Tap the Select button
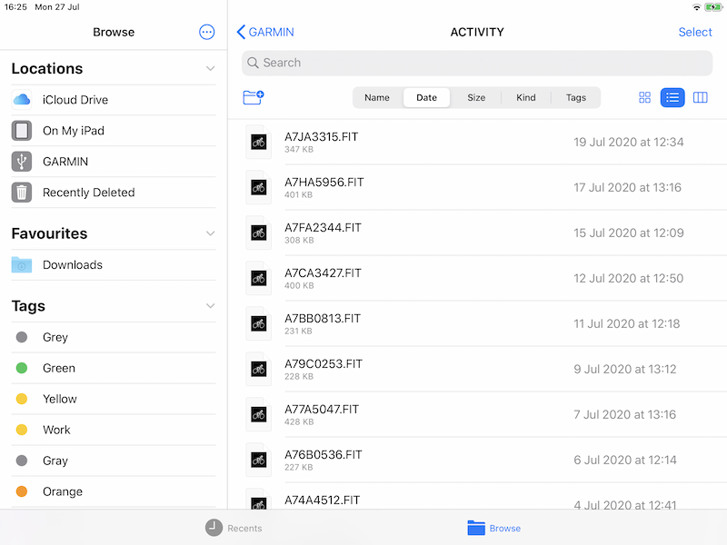727x545 pixels. 694,32
